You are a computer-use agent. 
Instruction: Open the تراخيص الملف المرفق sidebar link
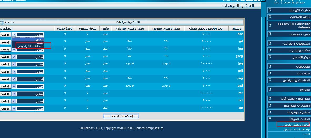(296, 130)
